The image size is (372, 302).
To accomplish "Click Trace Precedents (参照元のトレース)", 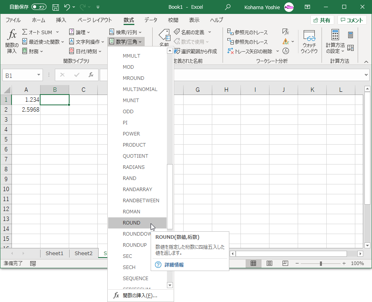I will point(248,32).
